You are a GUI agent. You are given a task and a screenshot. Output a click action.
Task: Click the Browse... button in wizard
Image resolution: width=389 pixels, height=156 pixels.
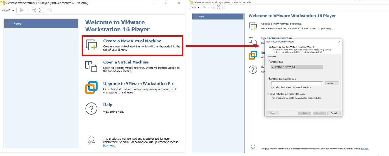point(332,83)
